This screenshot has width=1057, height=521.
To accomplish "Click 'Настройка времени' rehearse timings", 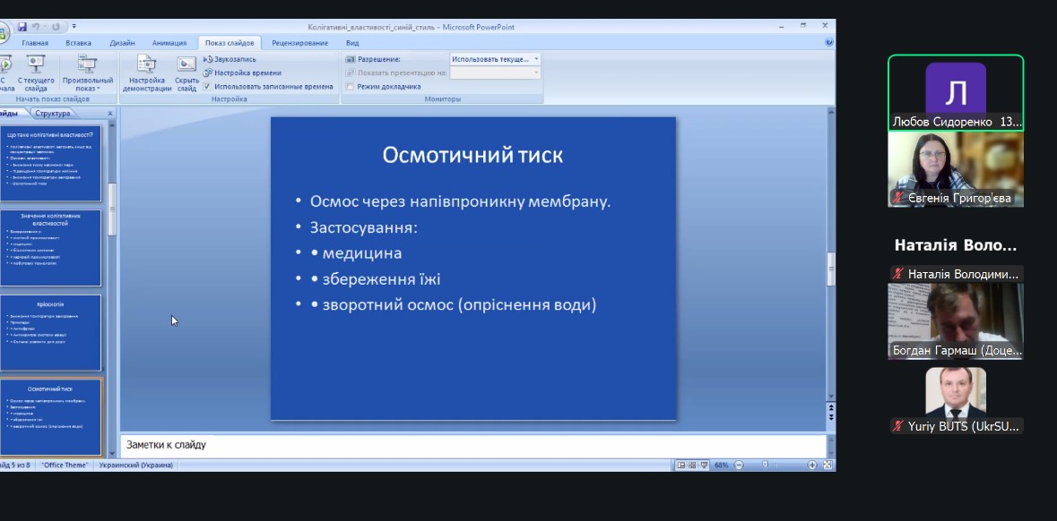I will pos(242,73).
